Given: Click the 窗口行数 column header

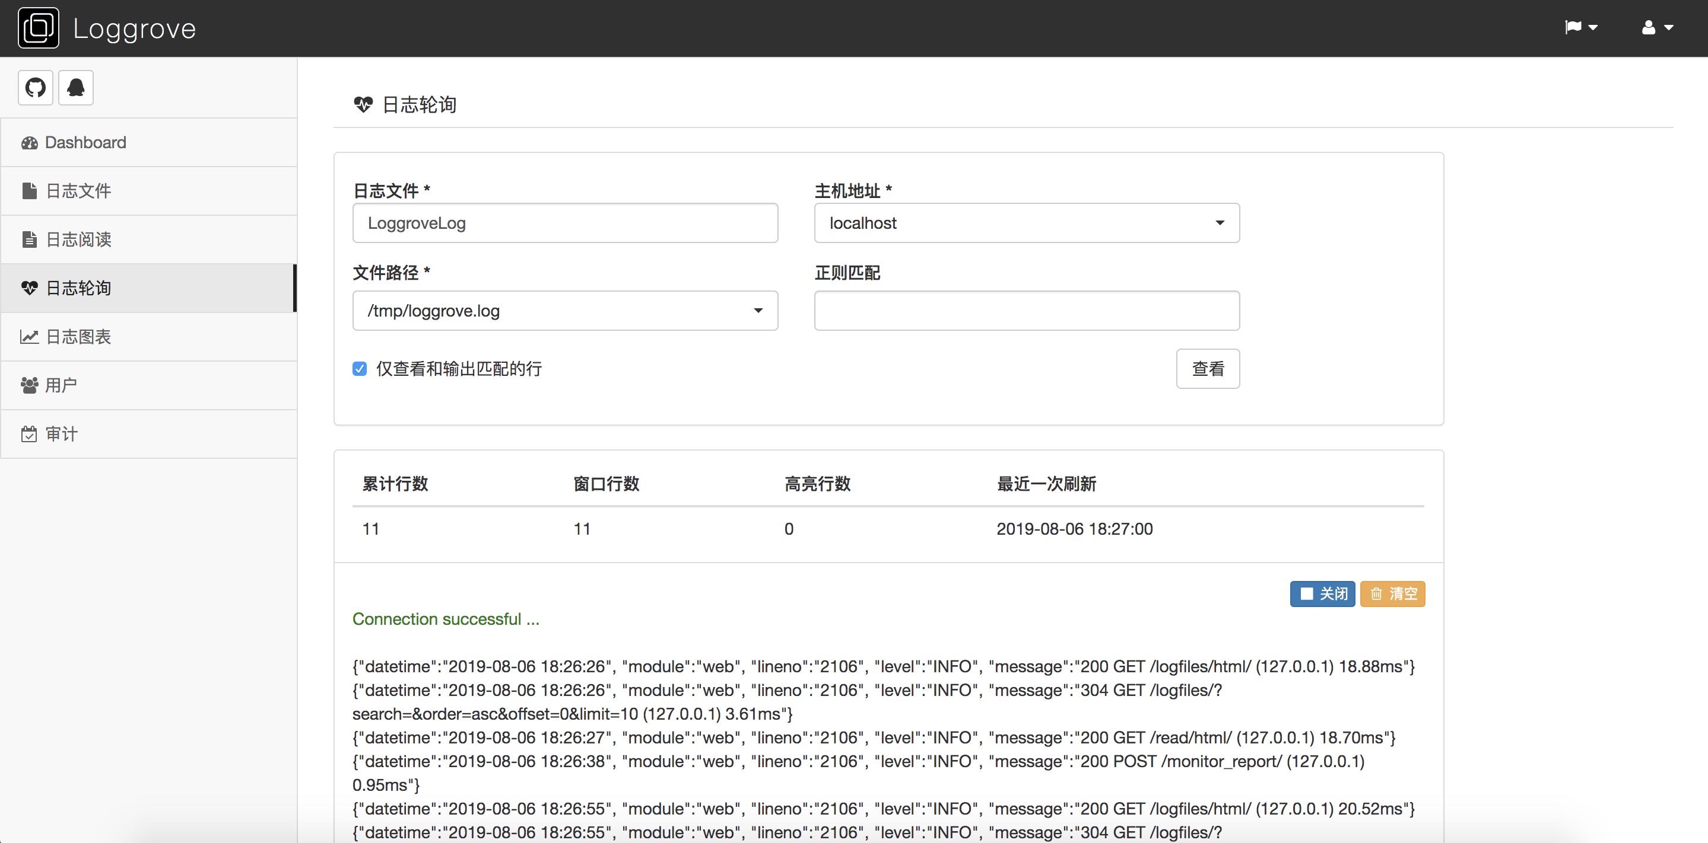Looking at the screenshot, I should point(606,484).
